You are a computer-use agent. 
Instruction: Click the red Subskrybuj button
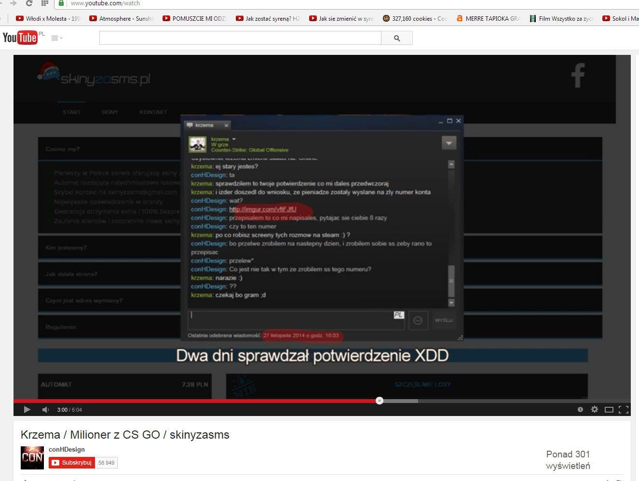(x=72, y=463)
